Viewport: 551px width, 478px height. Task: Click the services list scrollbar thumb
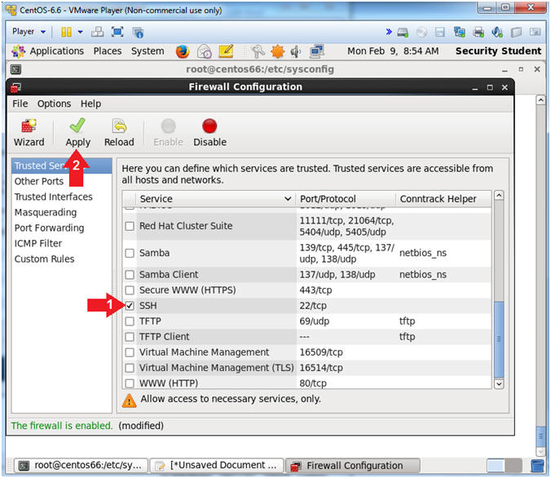[x=499, y=339]
